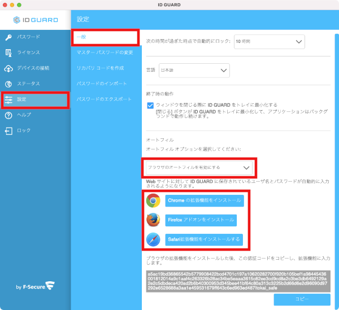Click the license certificate icon in sidebar
The width and height of the screenshot is (339, 310).
point(8,53)
